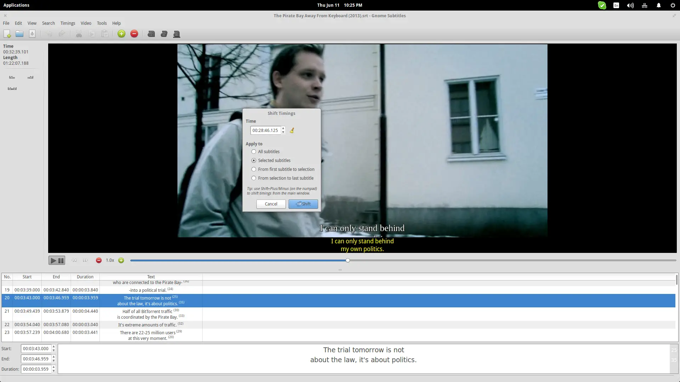This screenshot has height=382, width=680.
Task: Edit the Duration time field
Action: 36,369
